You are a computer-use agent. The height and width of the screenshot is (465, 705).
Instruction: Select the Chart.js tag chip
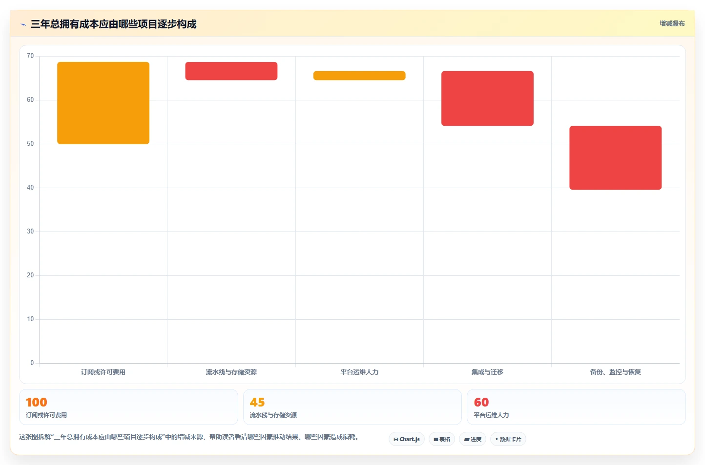click(407, 439)
